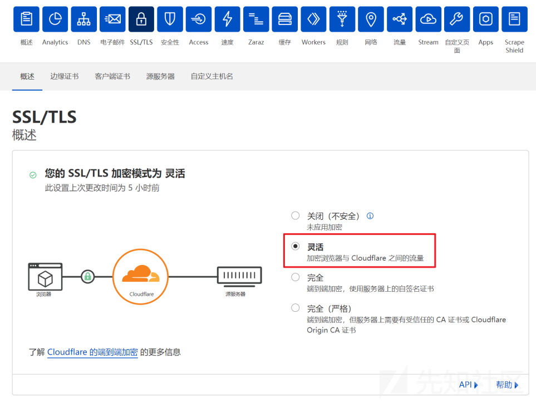Image resolution: width=536 pixels, height=402 pixels.
Task: Select the SSL/TLS lock icon
Action: [x=141, y=19]
